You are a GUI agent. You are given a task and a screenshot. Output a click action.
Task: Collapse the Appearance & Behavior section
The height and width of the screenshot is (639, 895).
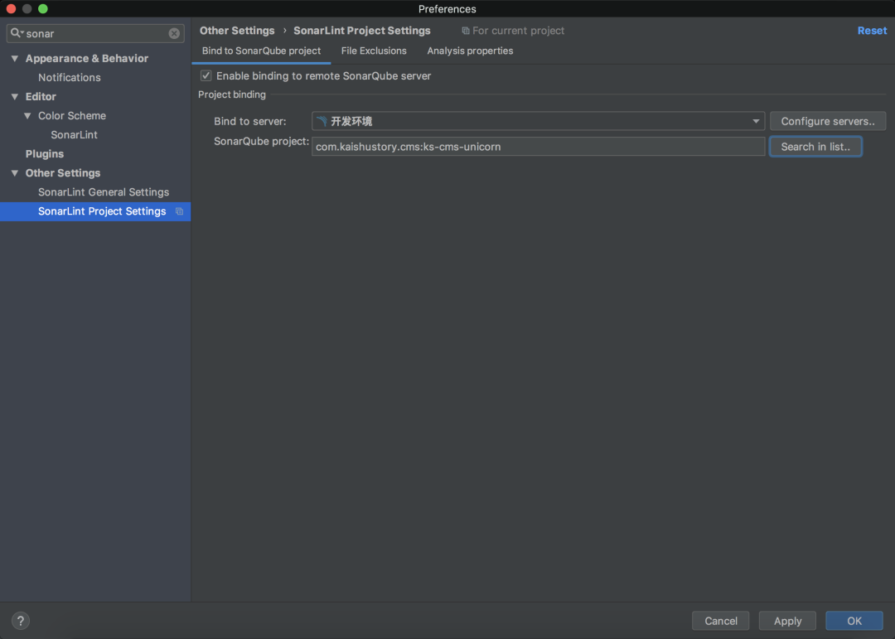tap(15, 58)
